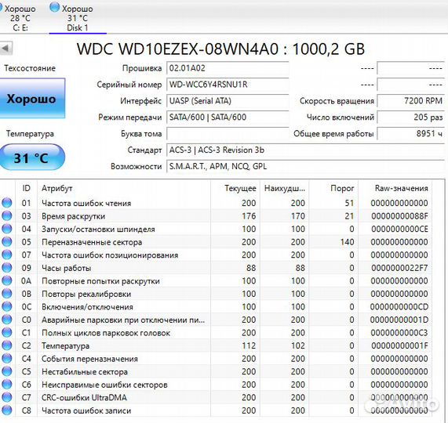Click status icon for attribute 04
448x423 pixels.
7,229
